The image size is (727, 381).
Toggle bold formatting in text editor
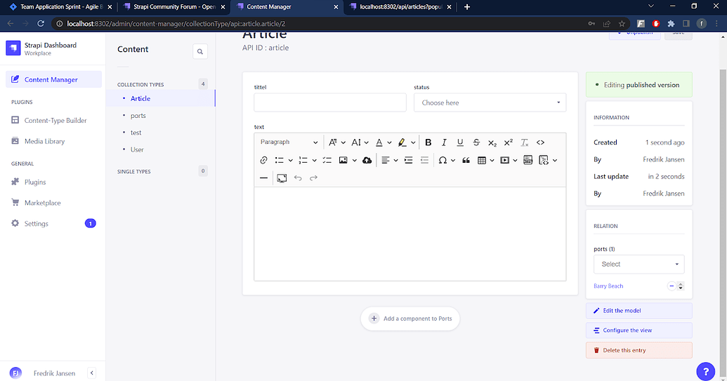(x=428, y=142)
